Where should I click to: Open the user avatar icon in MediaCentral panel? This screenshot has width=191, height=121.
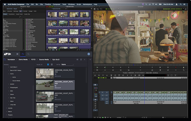tap(89, 54)
